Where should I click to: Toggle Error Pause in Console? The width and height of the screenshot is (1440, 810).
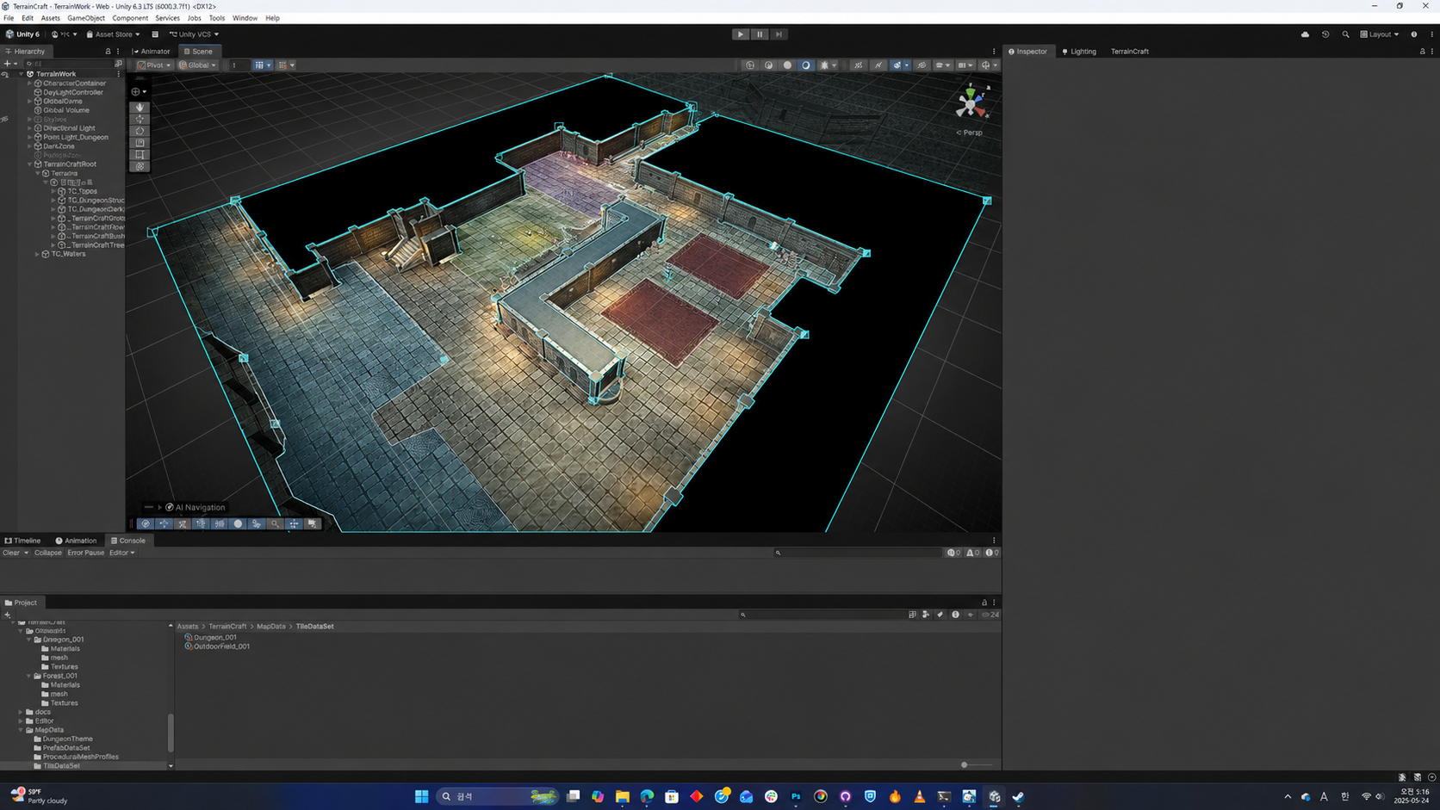click(86, 553)
